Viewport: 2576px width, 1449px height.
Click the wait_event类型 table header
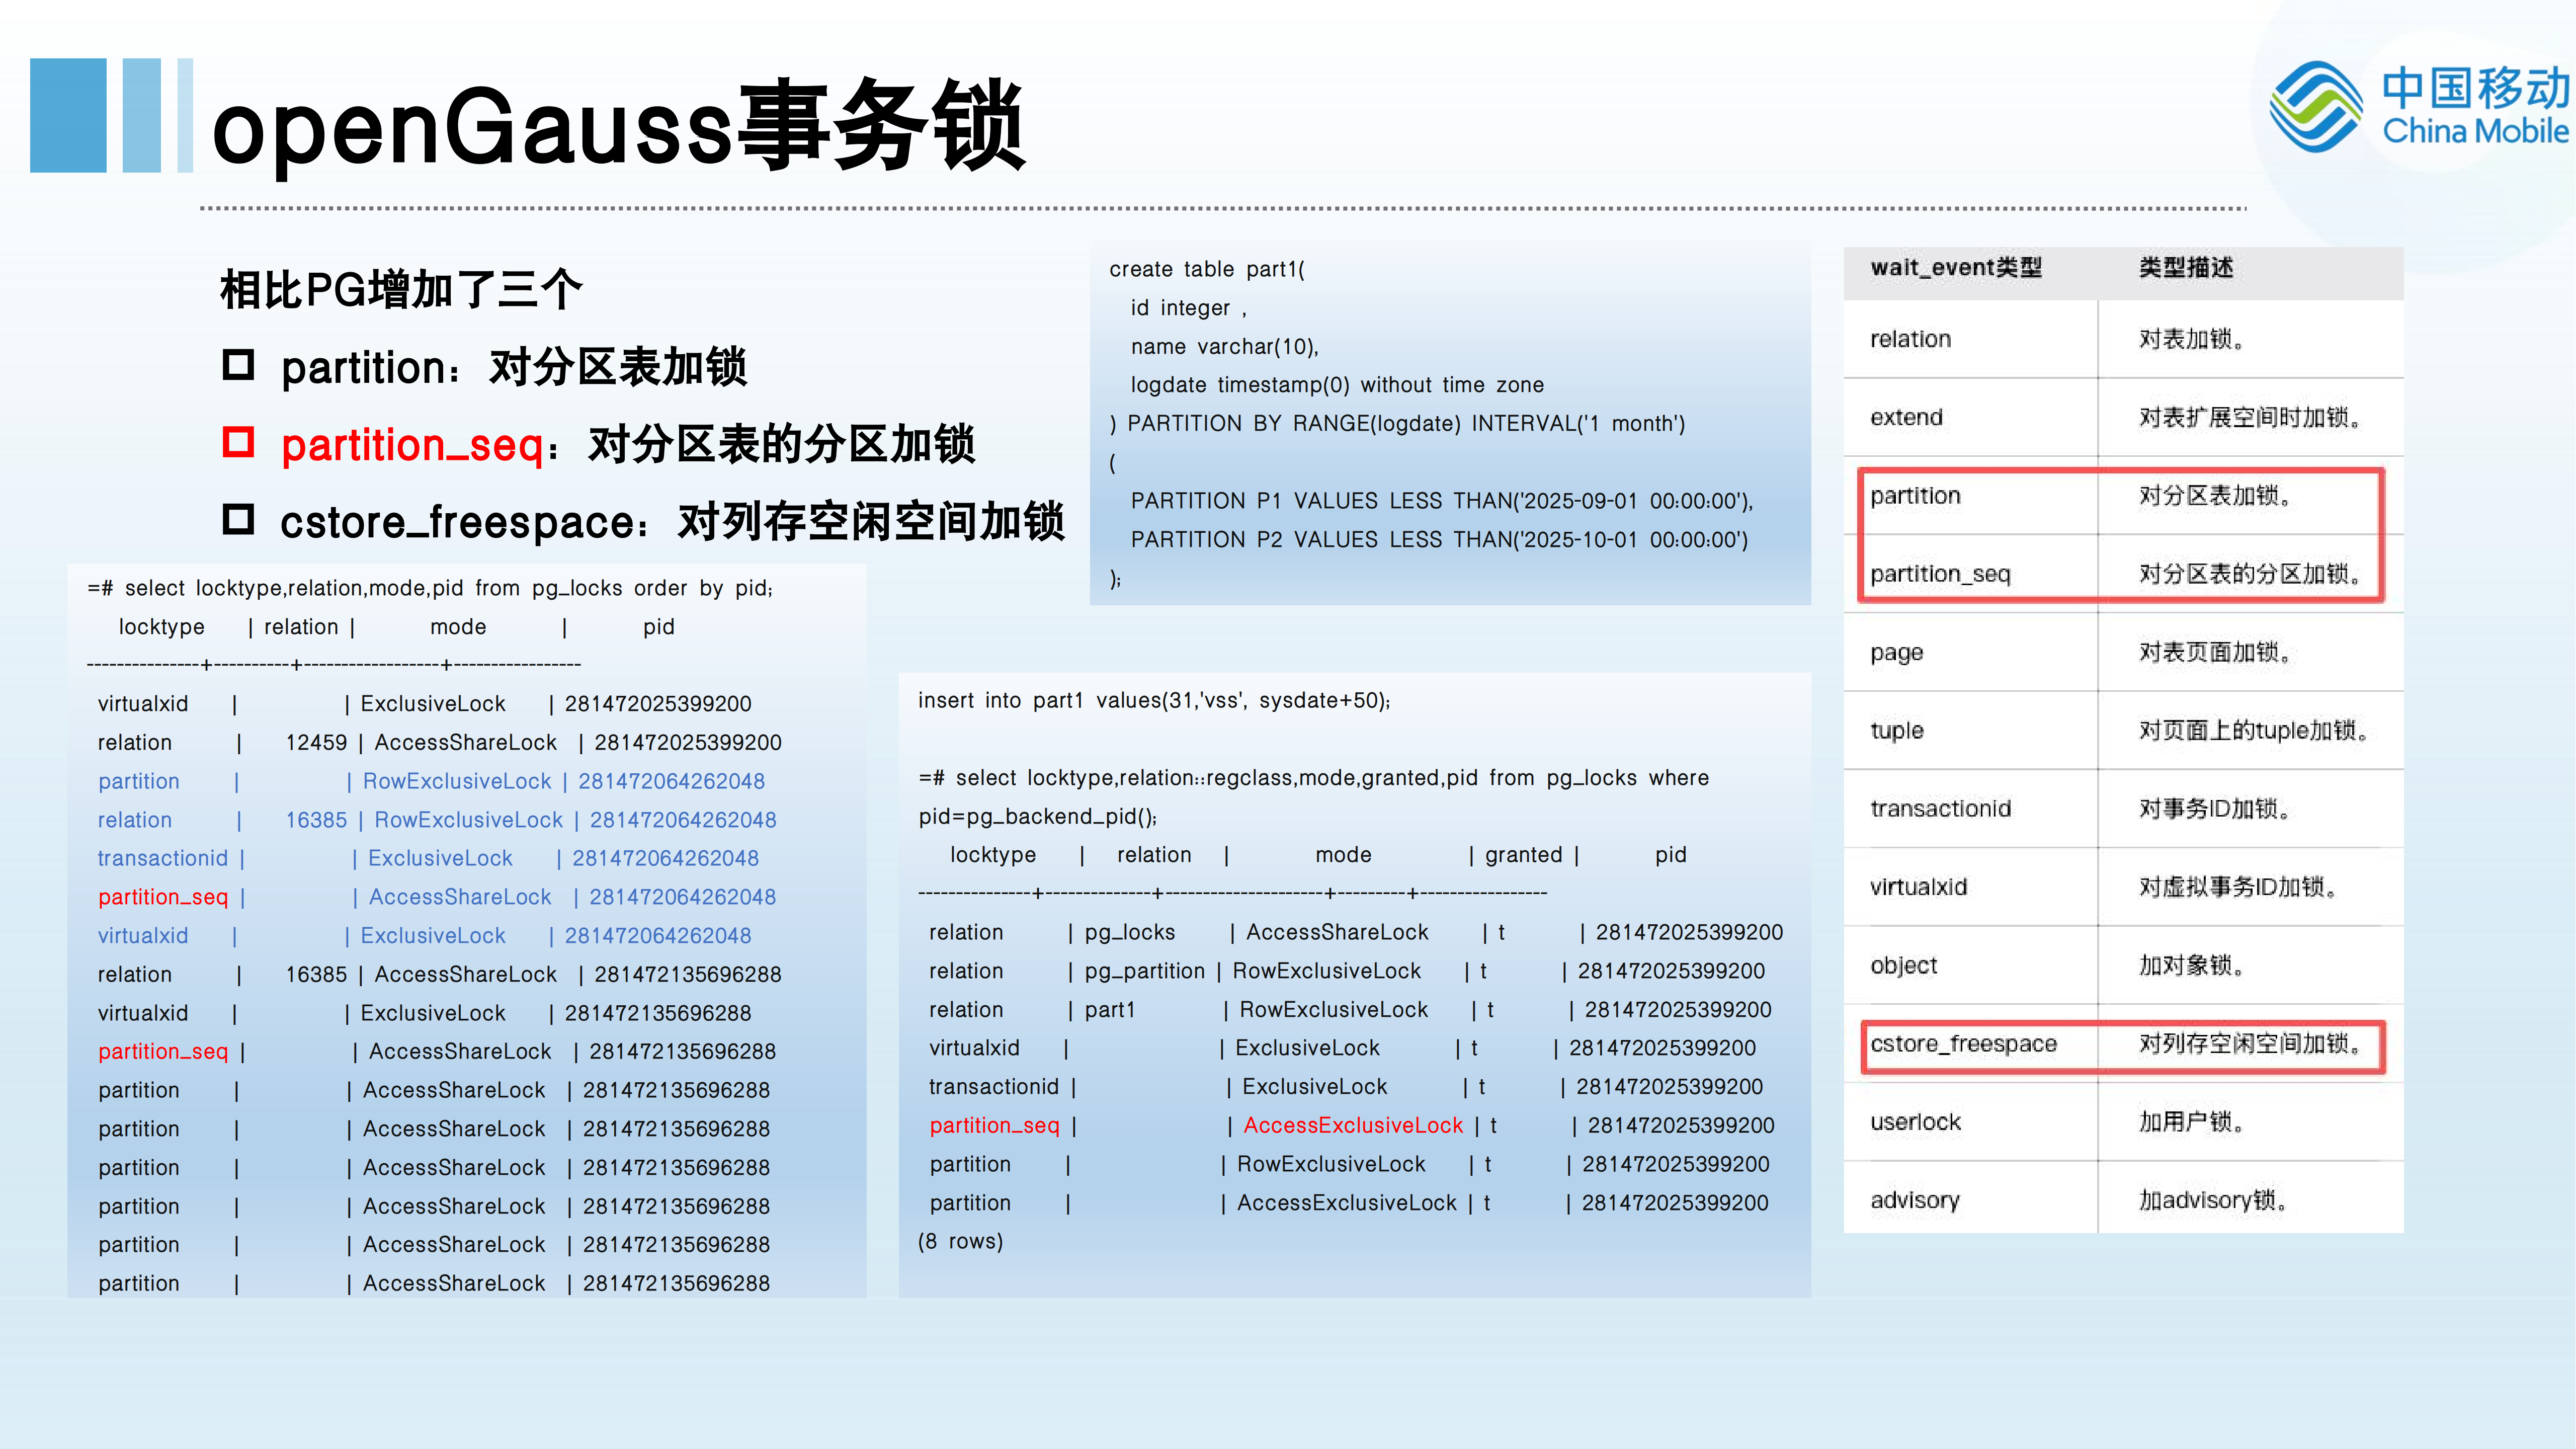click(x=1955, y=268)
